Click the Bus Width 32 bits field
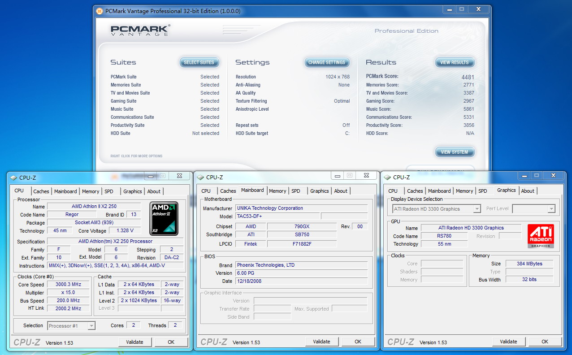The image size is (572, 355). point(529,279)
